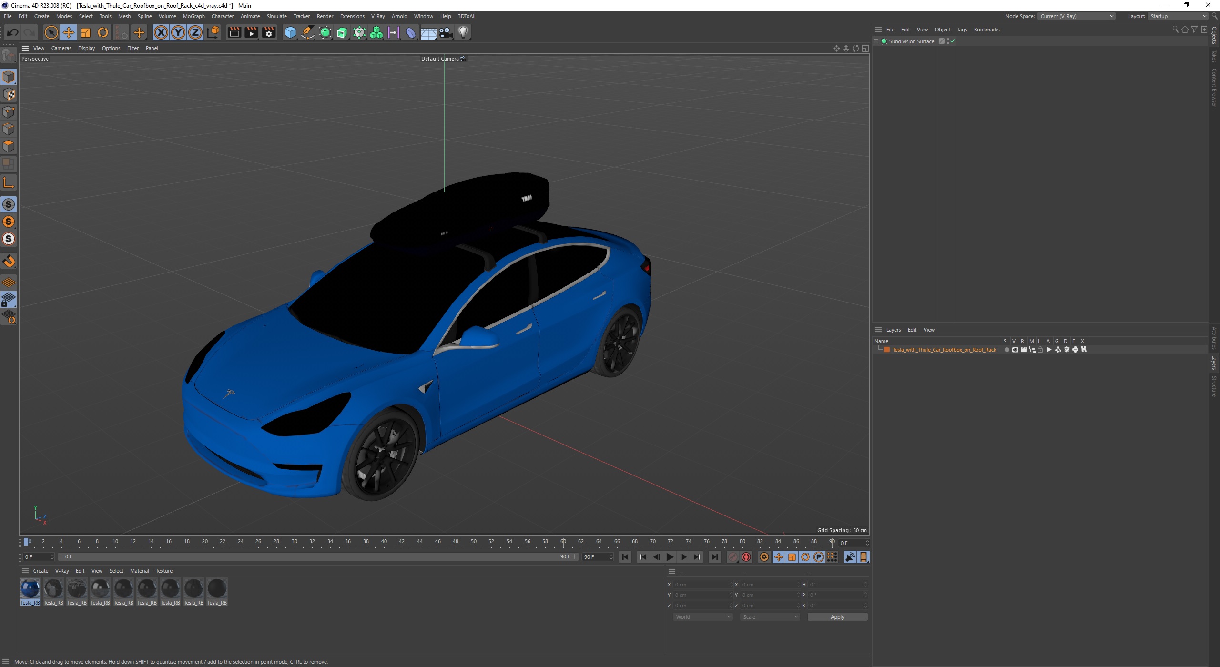Toggle layer Solo dot for Tesla layer

[1006, 350]
